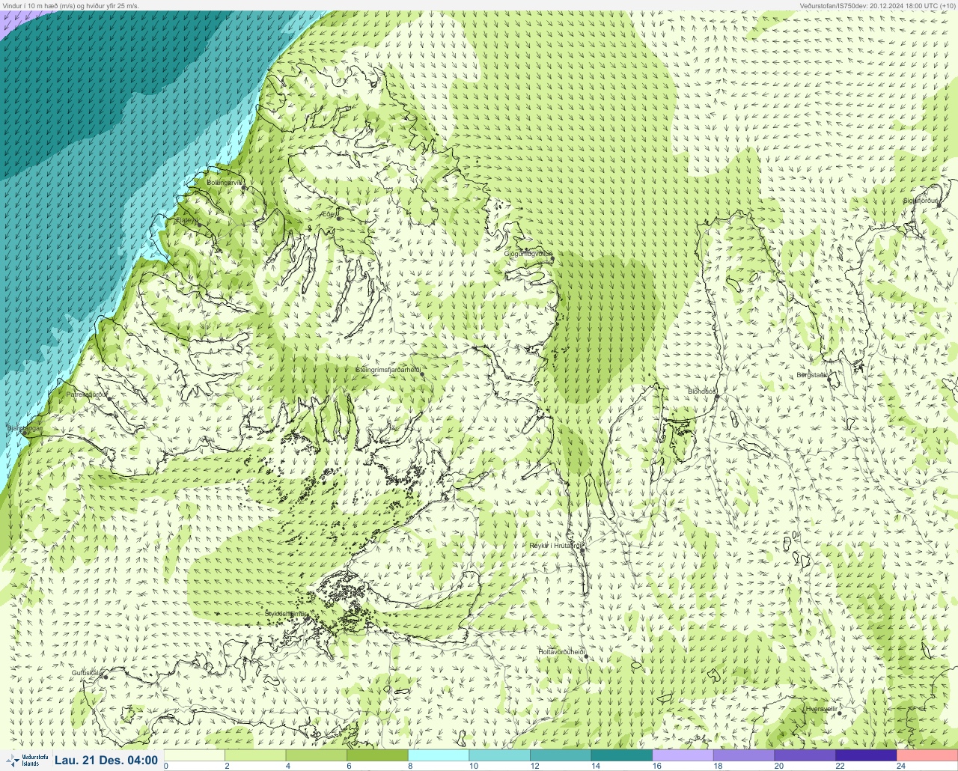Click the 14–16 m/s dark teal swatch

coord(622,755)
